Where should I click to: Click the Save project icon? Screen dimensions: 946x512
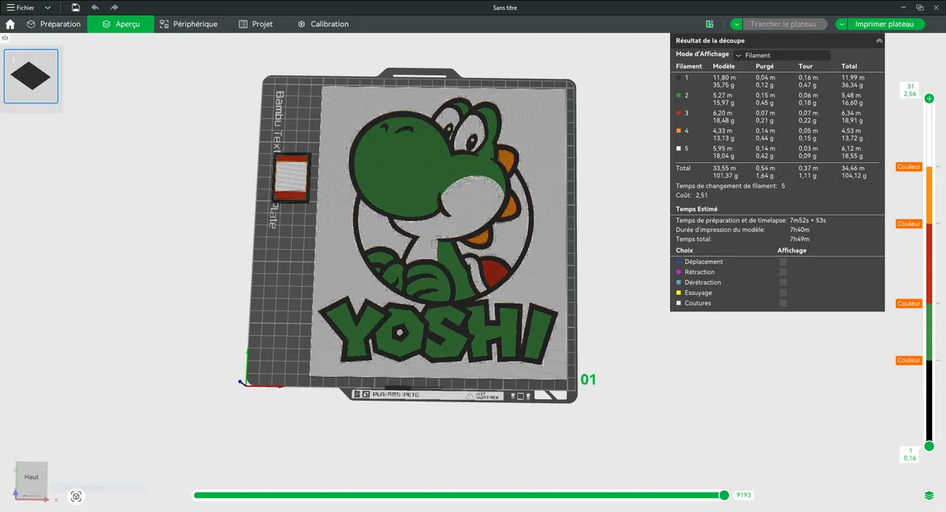click(74, 7)
